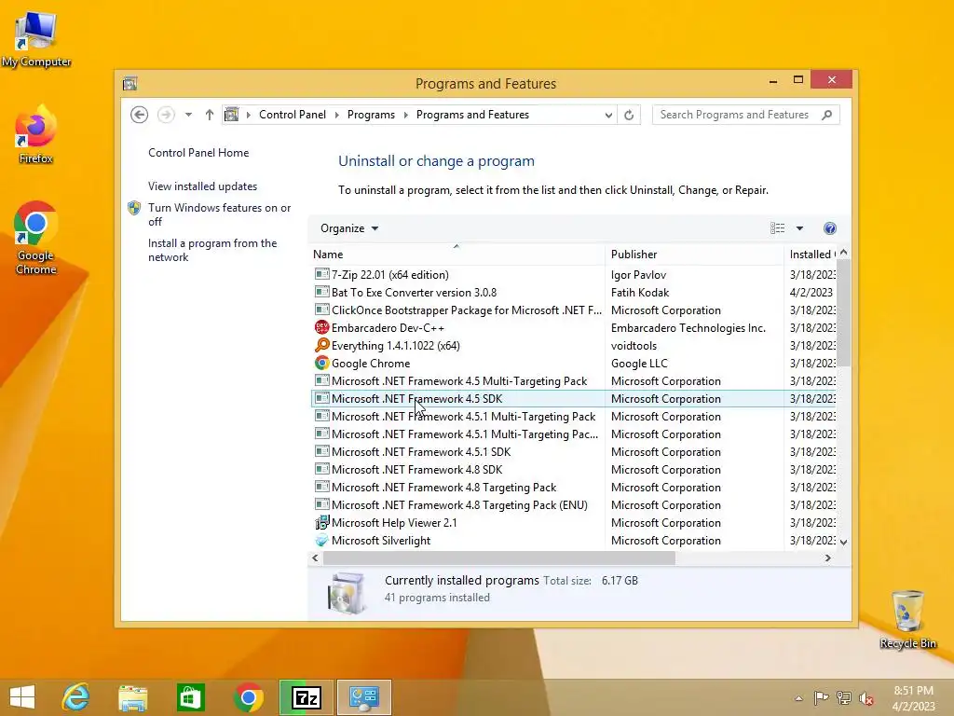Click the muted volume tray icon
The image size is (954, 716).
coord(865,698)
